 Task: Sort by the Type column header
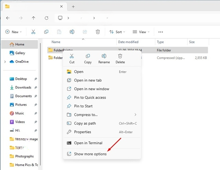tap(160, 42)
